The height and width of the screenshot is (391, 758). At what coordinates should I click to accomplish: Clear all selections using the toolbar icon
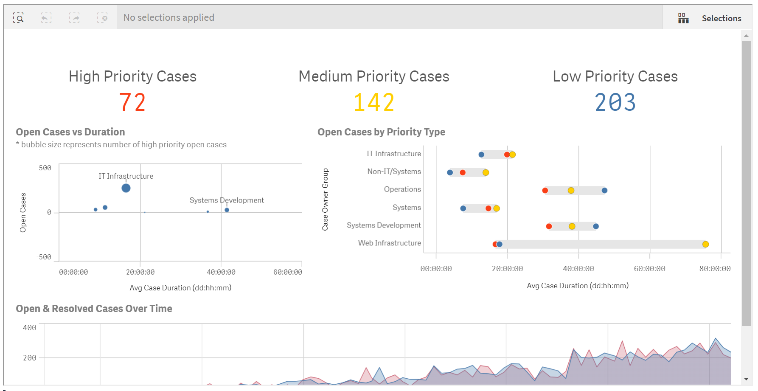[102, 17]
